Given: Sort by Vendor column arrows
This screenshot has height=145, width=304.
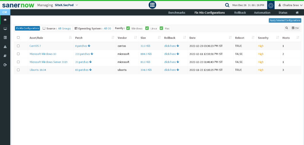Looking at the screenshot, I should [136, 38].
